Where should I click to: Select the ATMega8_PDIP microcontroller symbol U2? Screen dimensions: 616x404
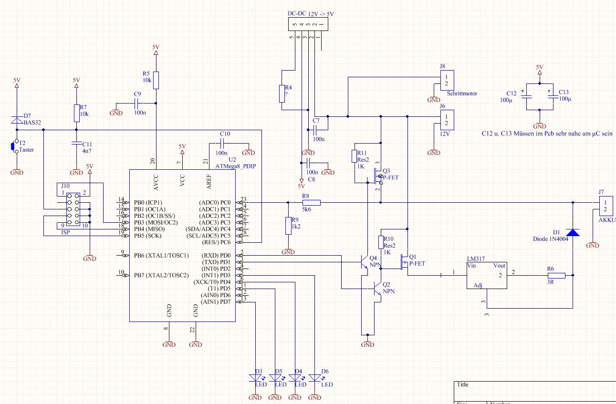pyautogui.click(x=182, y=243)
